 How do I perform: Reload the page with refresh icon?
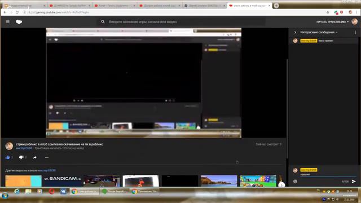pos(17,12)
